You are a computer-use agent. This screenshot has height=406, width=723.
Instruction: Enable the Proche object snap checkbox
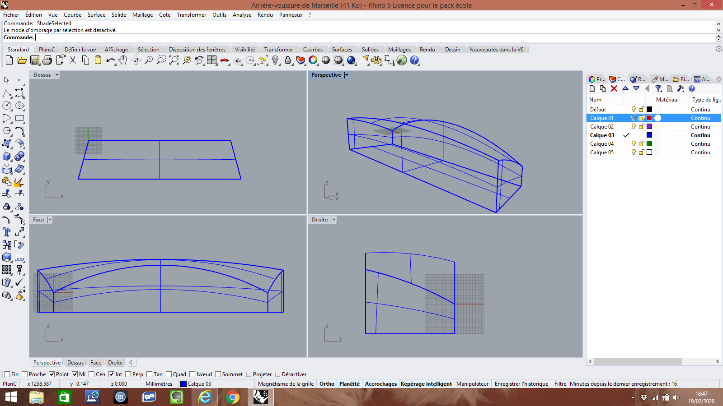[25, 374]
